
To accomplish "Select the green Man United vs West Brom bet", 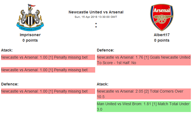I will [x=143, y=107].
